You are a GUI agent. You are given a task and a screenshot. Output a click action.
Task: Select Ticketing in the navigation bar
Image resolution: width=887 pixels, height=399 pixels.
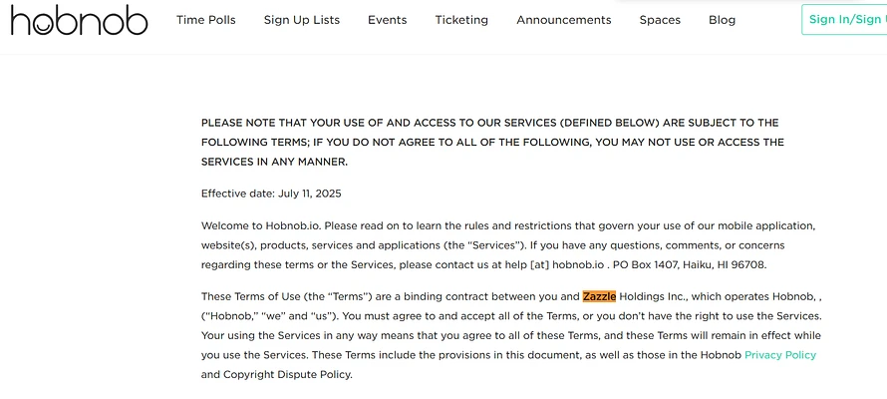[x=461, y=20]
